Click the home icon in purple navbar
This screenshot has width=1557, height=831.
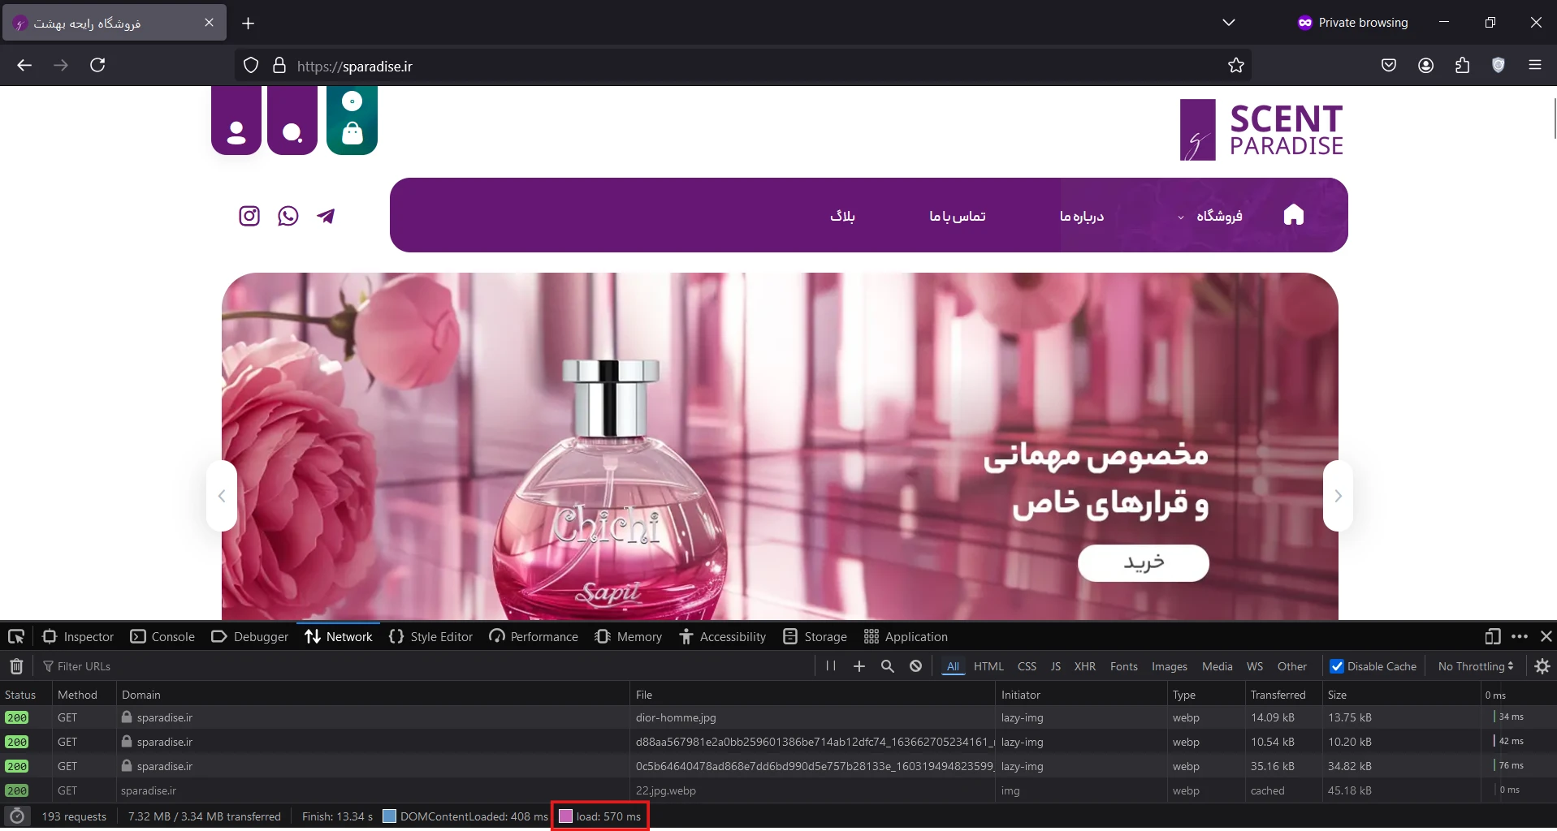pyautogui.click(x=1294, y=215)
